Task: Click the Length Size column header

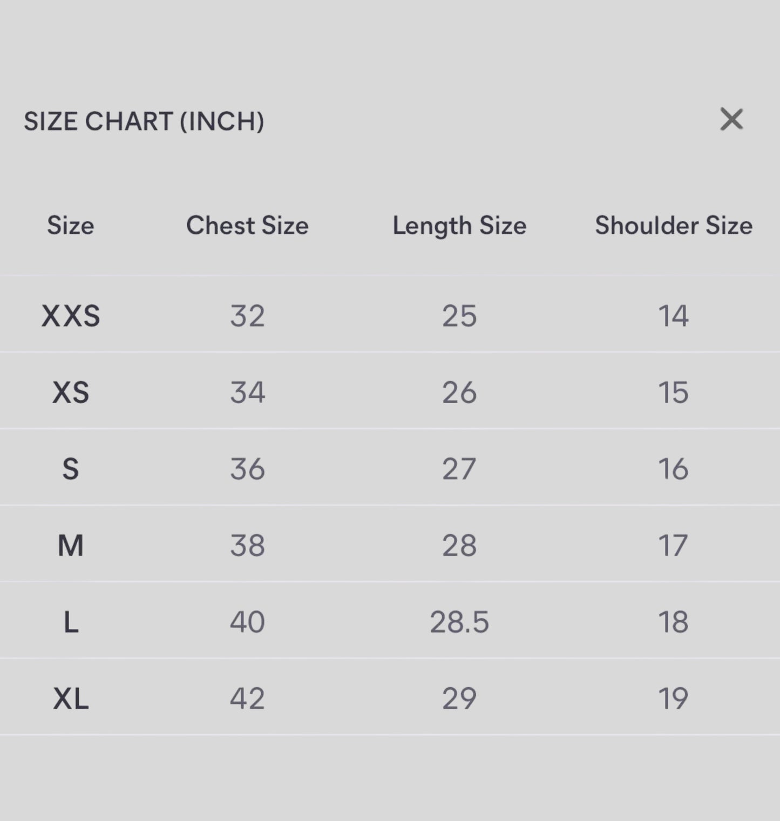Action: tap(460, 226)
